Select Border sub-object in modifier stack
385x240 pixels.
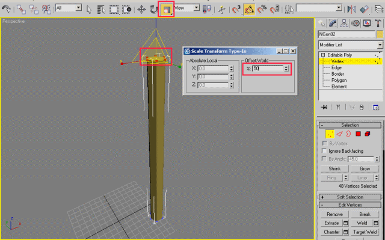[x=337, y=74]
